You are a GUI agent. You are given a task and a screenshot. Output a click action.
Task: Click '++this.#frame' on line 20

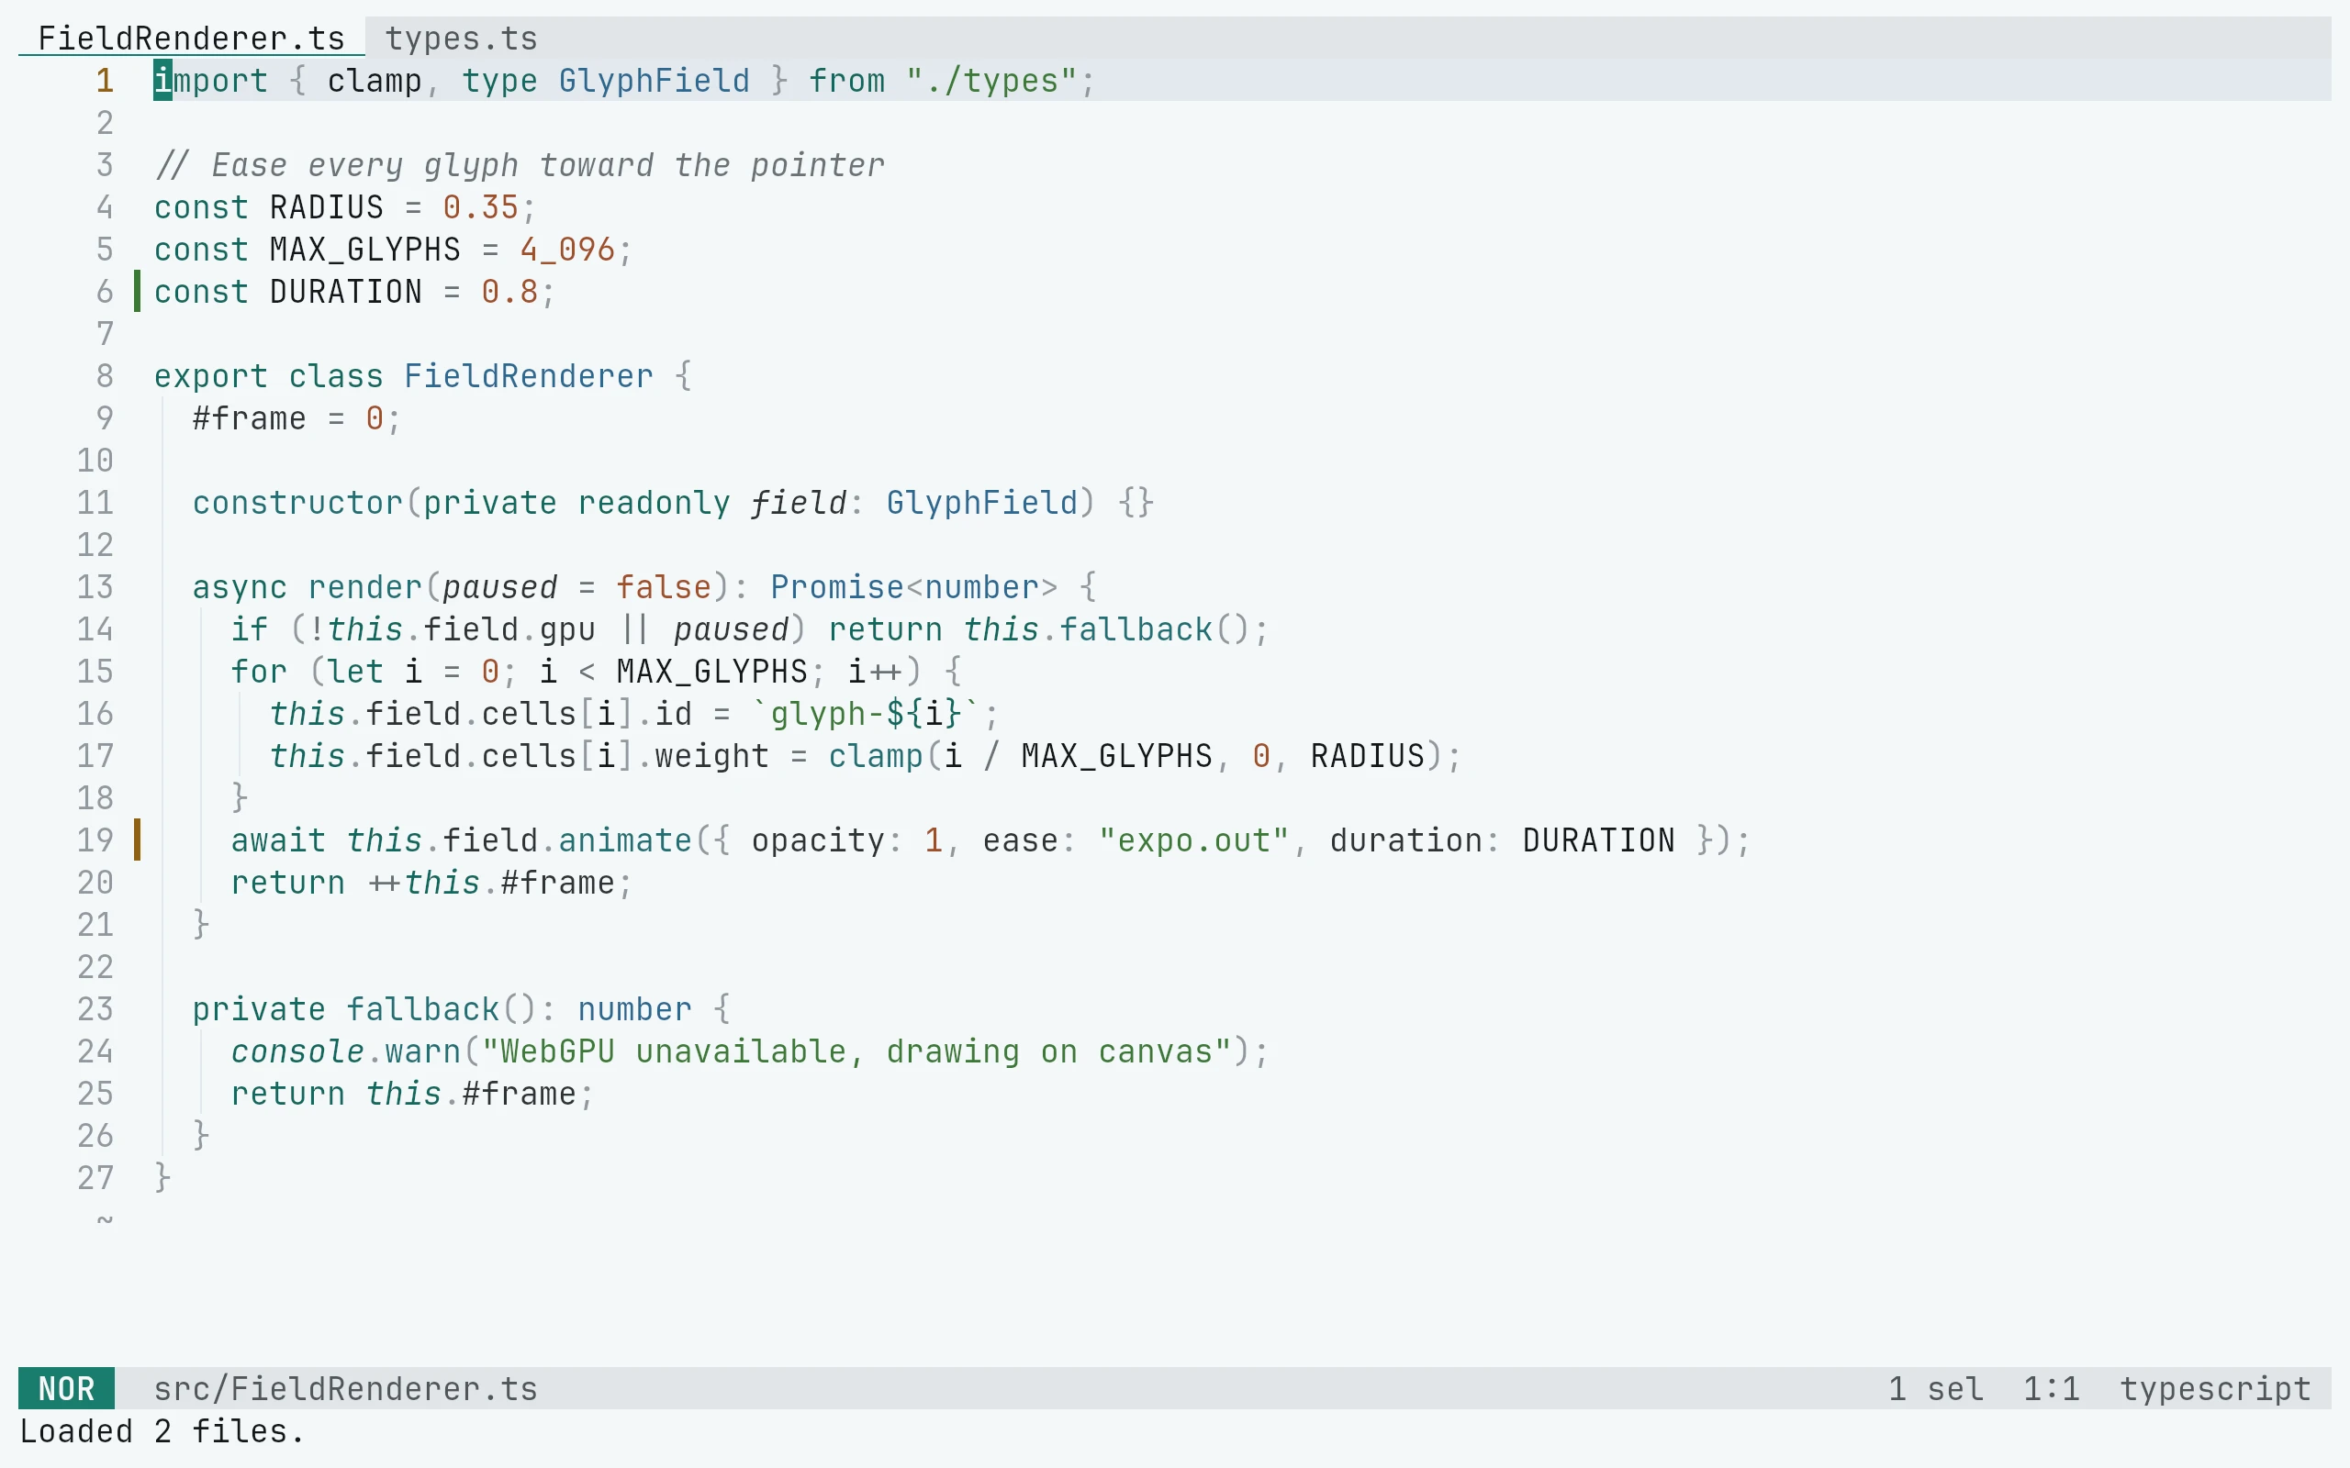[x=490, y=883]
